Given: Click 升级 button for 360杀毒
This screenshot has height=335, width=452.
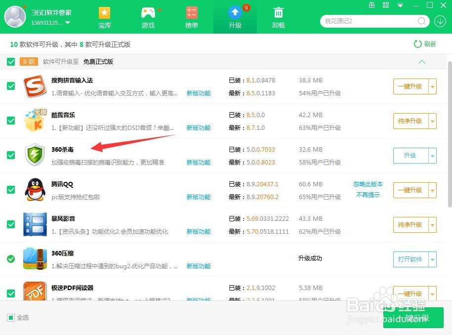Looking at the screenshot, I should tap(411, 155).
